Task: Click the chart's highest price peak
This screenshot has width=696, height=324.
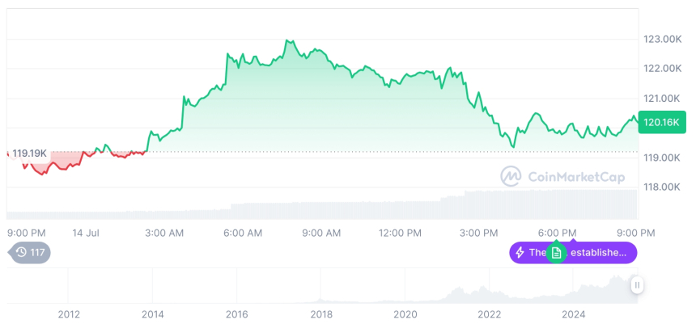Action: (x=287, y=40)
